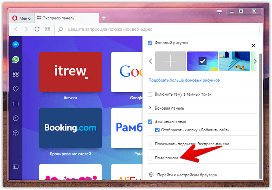Go back with the back arrow
Screen dimensions: 272x190
point(16,29)
